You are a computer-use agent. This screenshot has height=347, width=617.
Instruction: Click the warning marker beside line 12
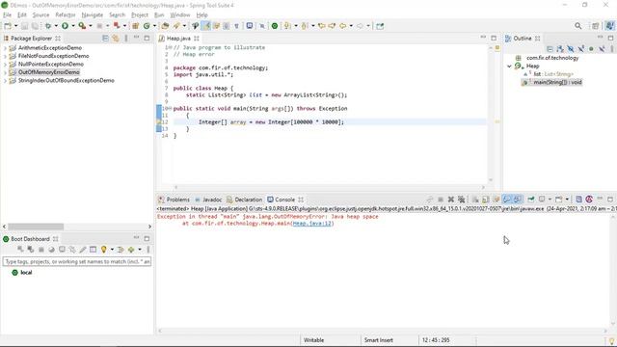pos(158,122)
